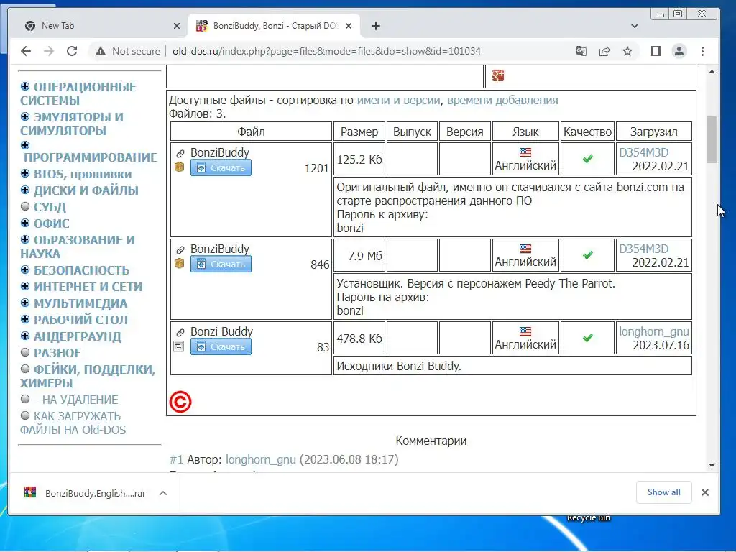
Task: Close the New Tab tab
Action: (x=177, y=26)
